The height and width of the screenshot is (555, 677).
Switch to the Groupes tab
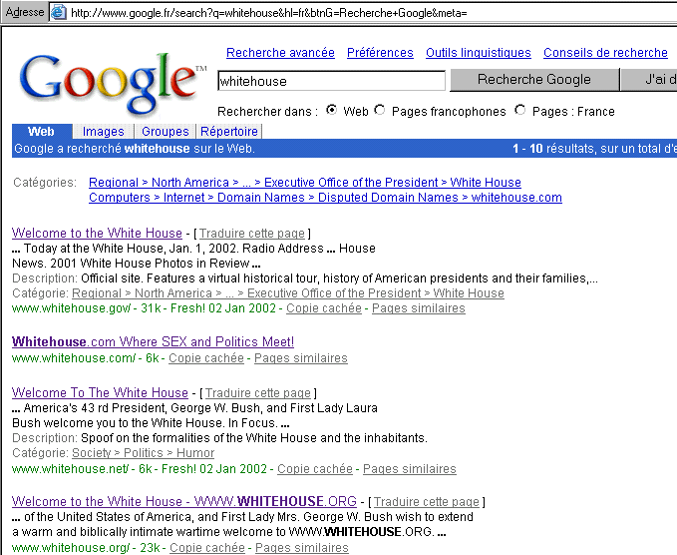click(166, 132)
